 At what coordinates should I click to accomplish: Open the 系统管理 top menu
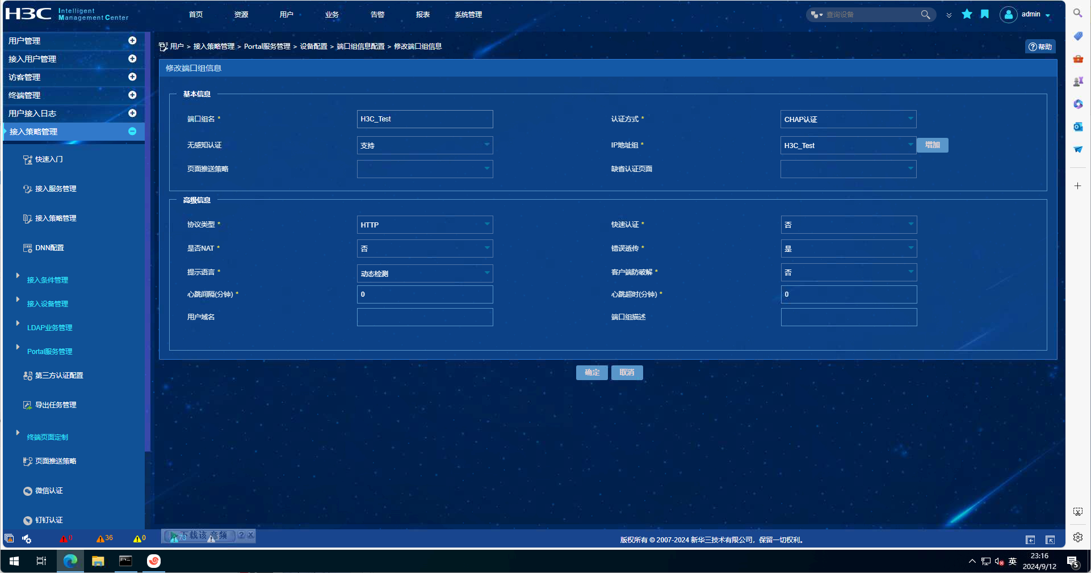click(x=468, y=15)
